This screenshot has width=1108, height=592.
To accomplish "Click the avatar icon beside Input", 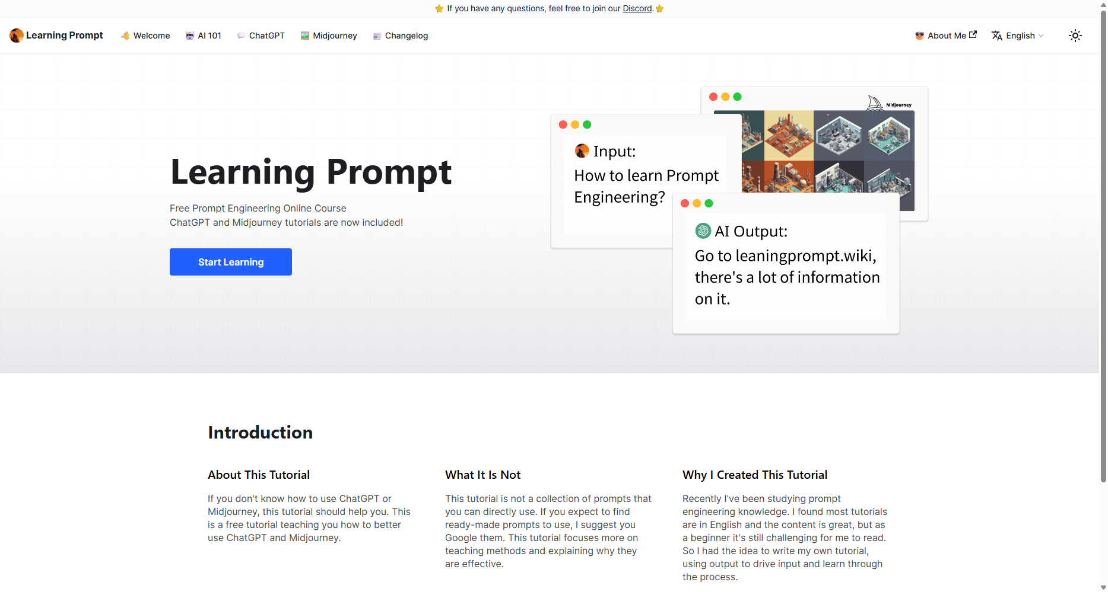I will click(x=582, y=151).
